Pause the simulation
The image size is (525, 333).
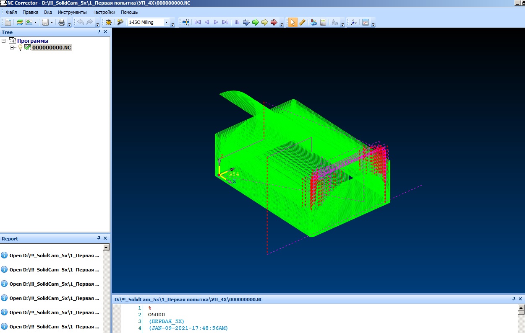237,22
